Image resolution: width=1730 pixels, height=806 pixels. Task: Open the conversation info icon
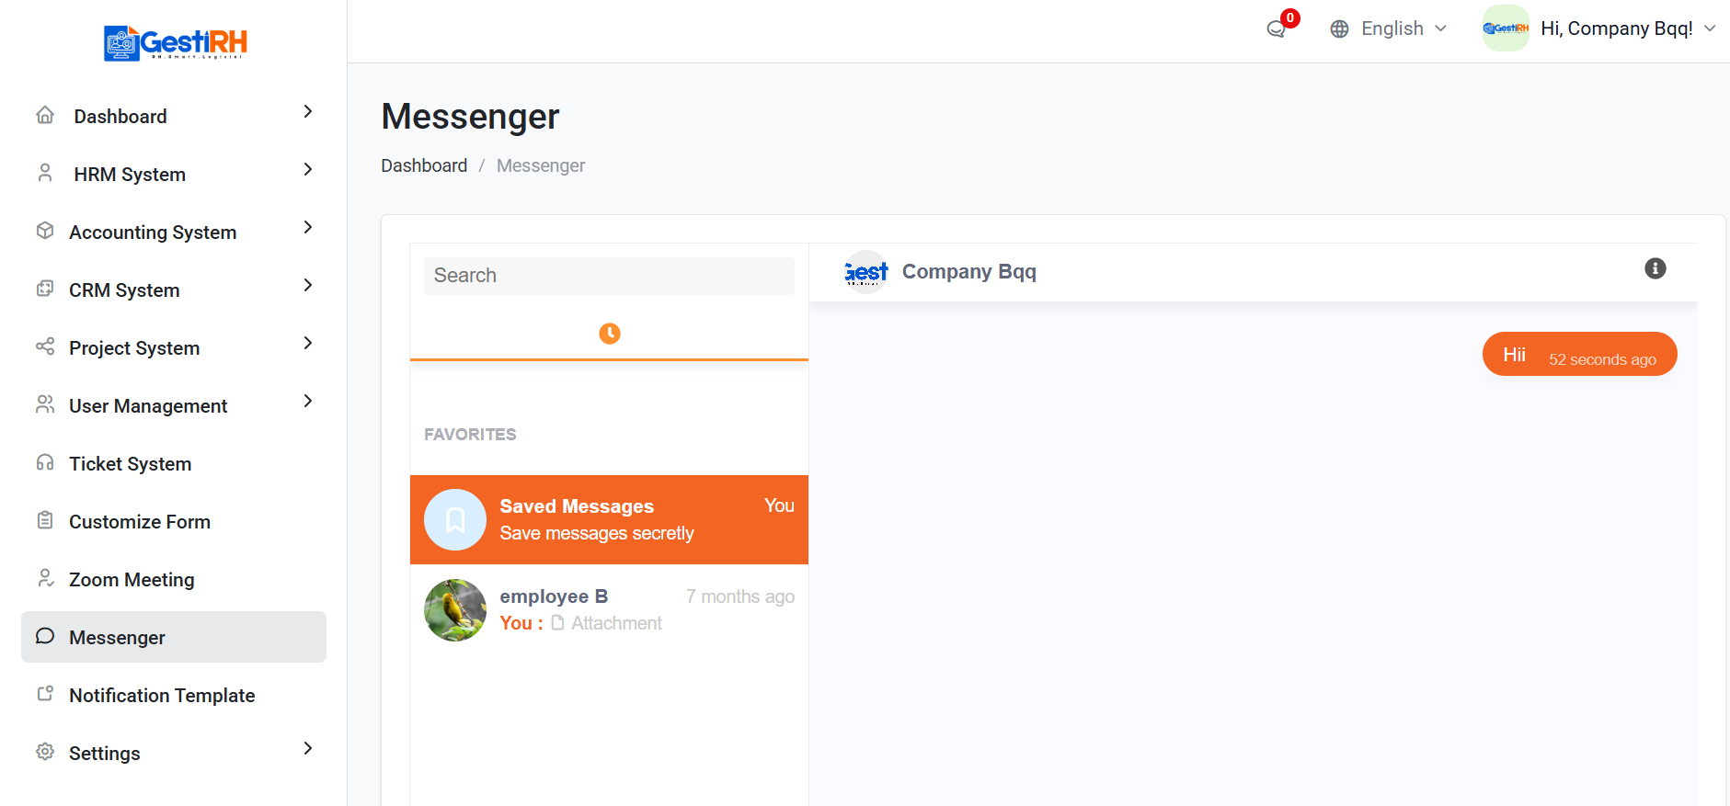tap(1655, 268)
